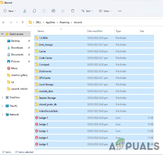Select the shared_proto_db folder
This screenshot has width=163, height=155.
(94, 104)
